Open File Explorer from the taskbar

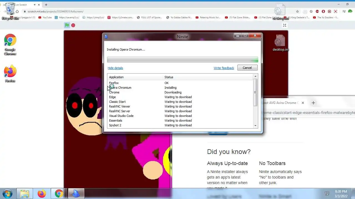(25, 193)
